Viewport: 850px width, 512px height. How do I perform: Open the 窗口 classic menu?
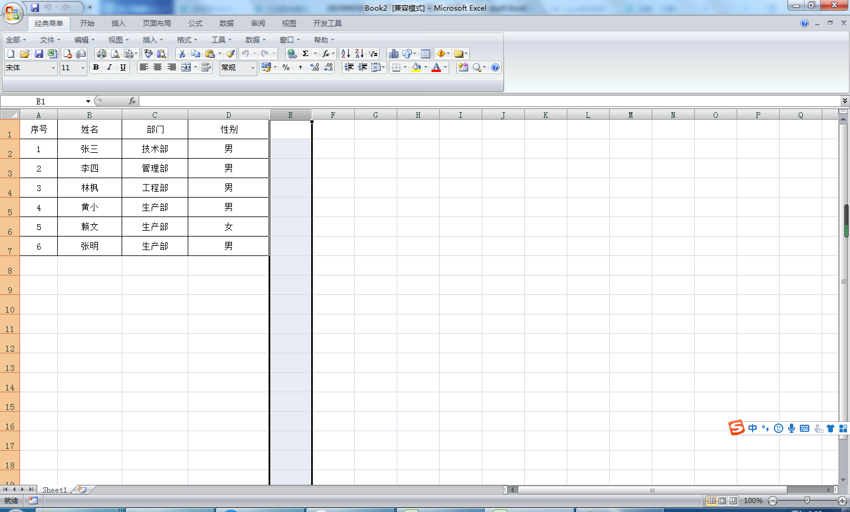coord(290,40)
